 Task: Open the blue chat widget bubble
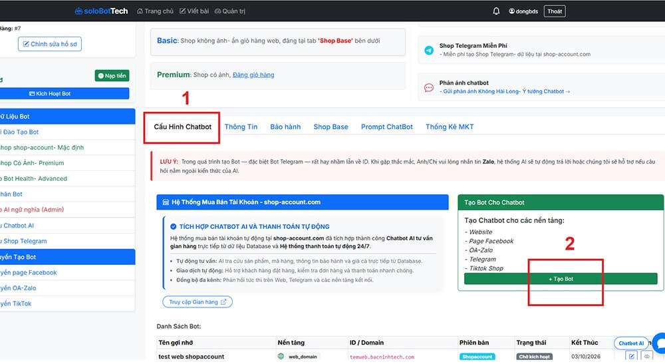coord(659,343)
